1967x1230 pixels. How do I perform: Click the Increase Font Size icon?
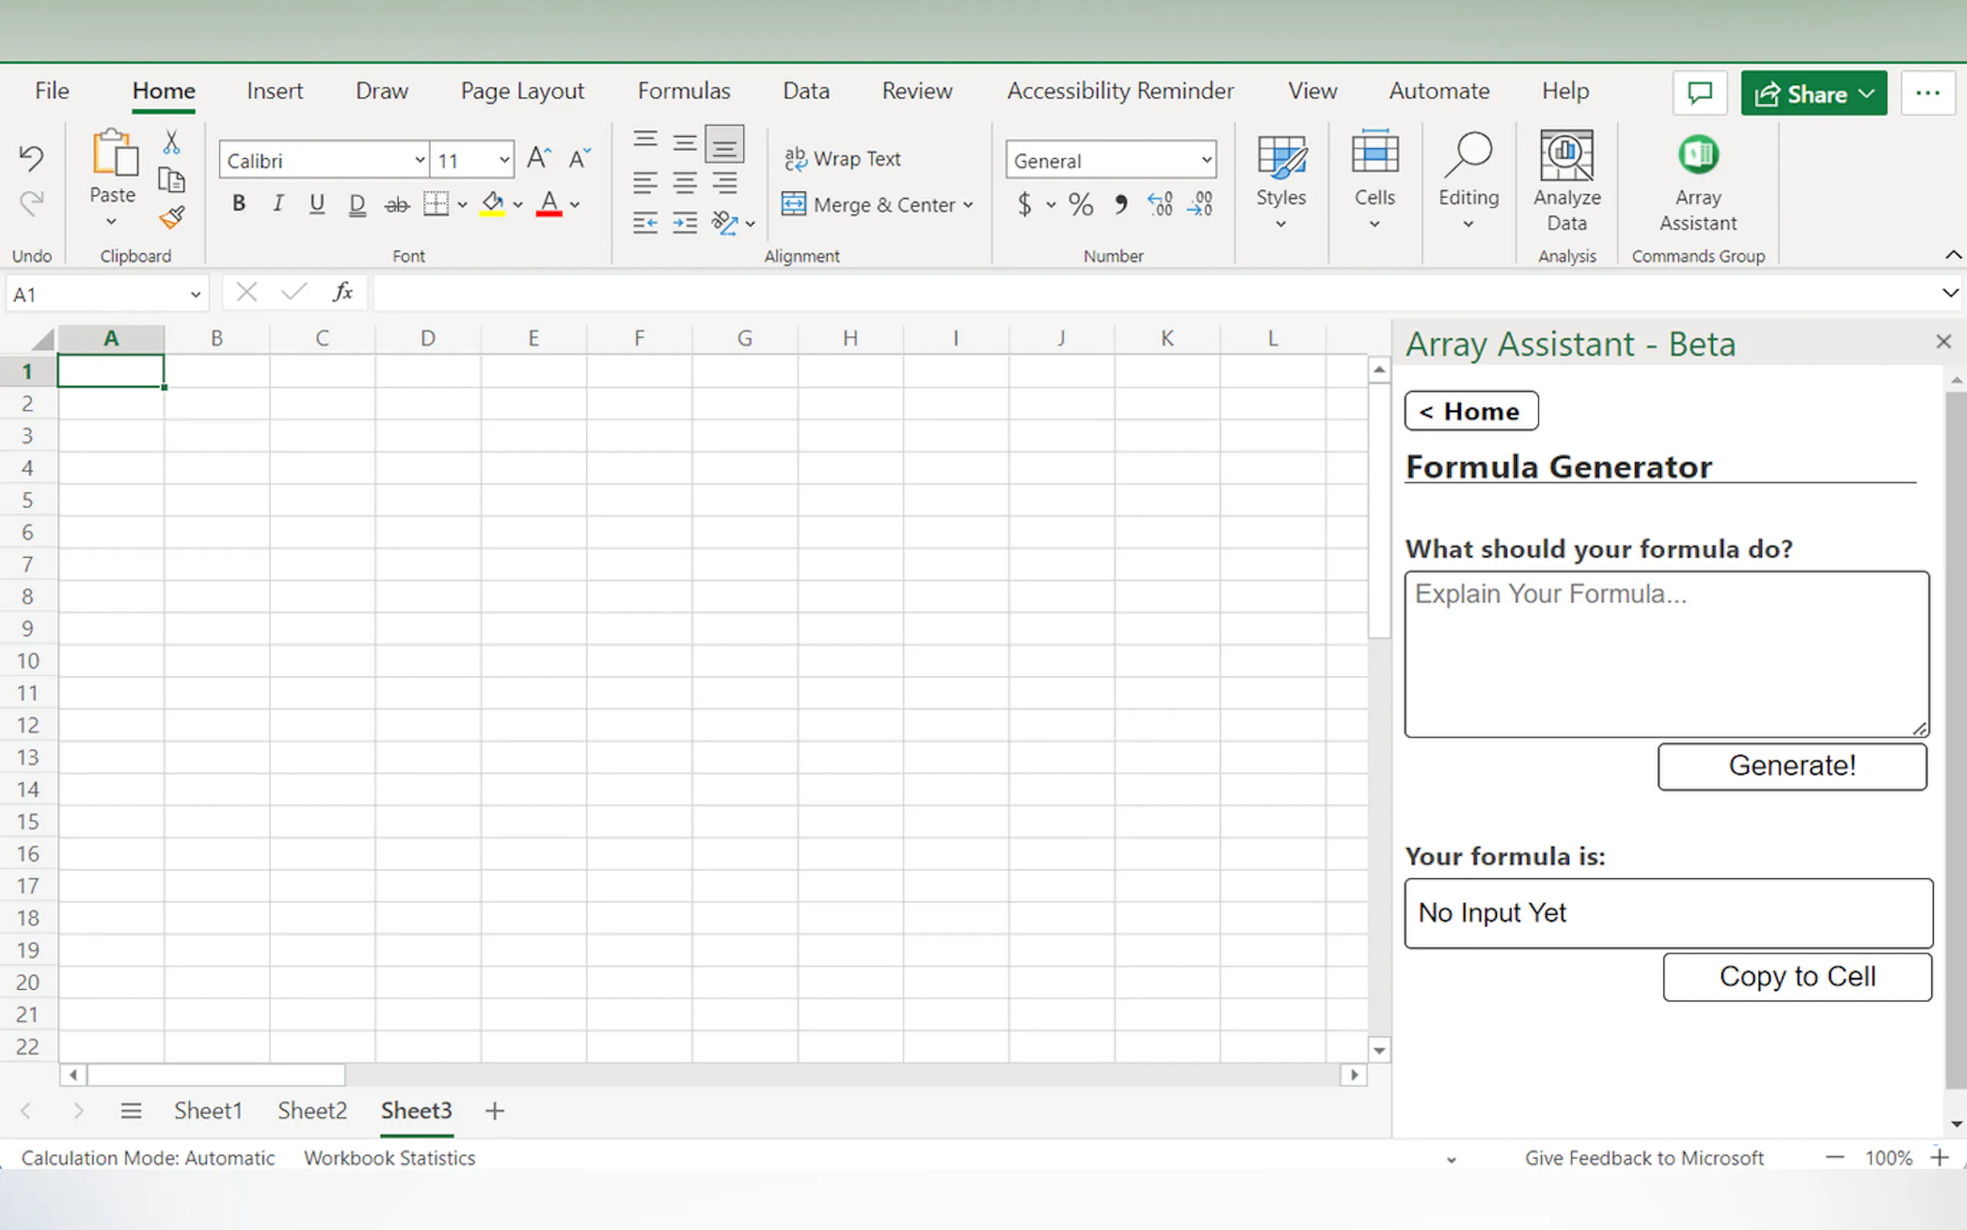pyautogui.click(x=538, y=158)
